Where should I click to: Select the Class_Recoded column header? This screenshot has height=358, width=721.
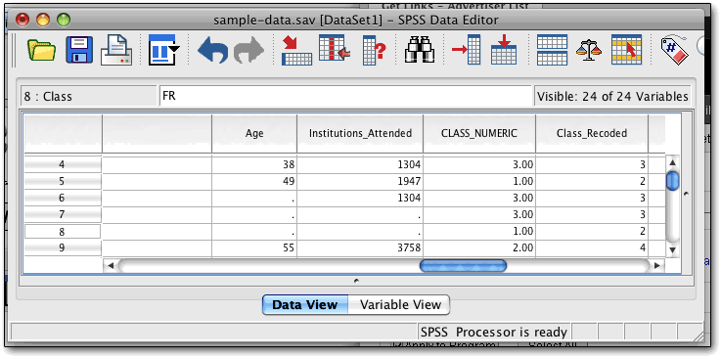pyautogui.click(x=592, y=133)
